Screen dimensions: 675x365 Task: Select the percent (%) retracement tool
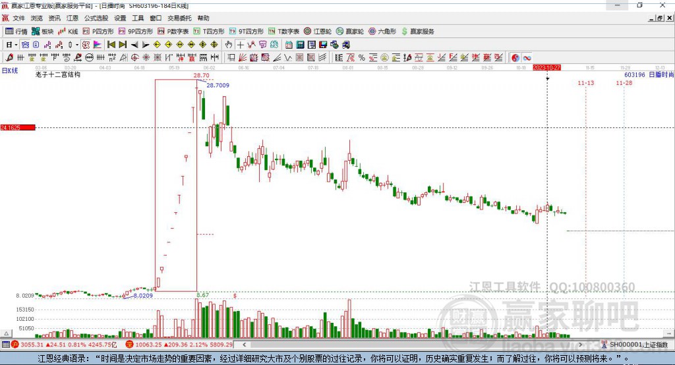[x=362, y=58]
